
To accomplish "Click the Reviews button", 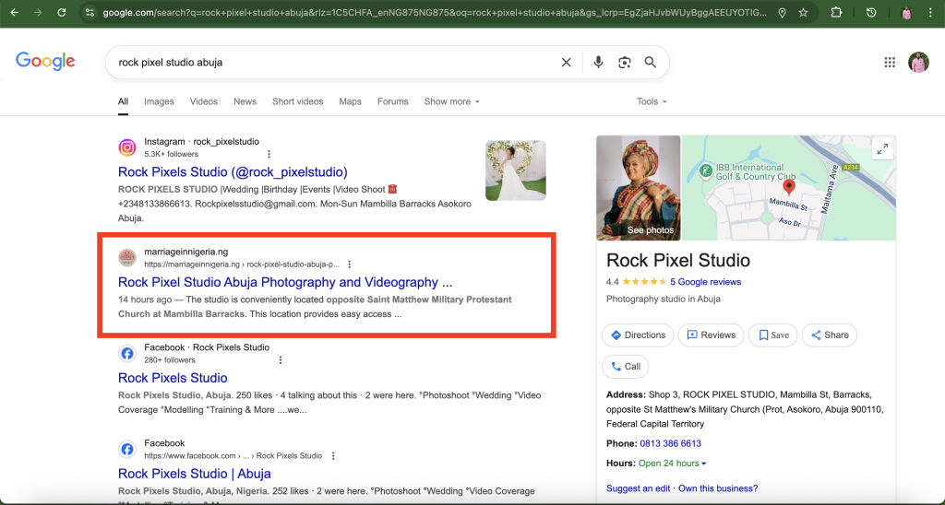I will [x=712, y=335].
